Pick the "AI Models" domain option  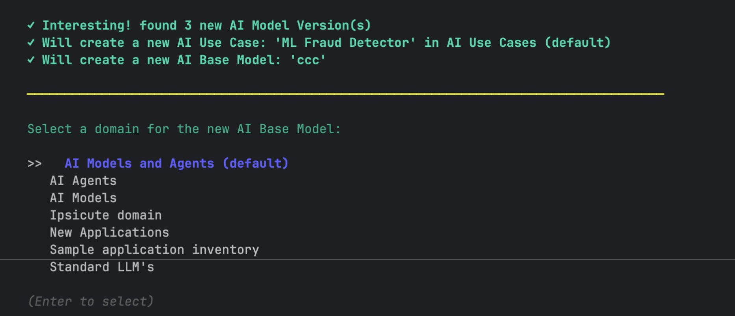(83, 198)
